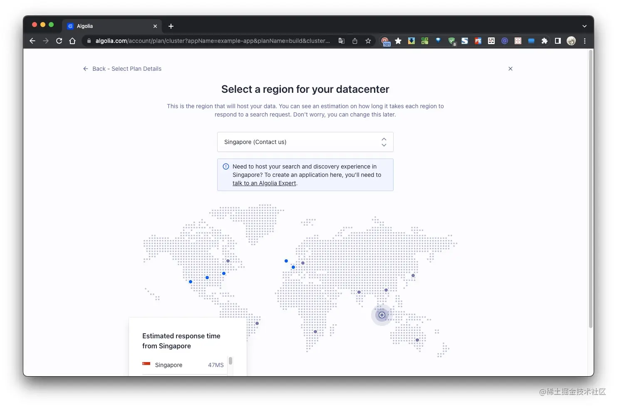The width and height of the screenshot is (617, 407).
Task: Open the Singapore (Contact us) region dropdown
Action: pyautogui.click(x=305, y=142)
